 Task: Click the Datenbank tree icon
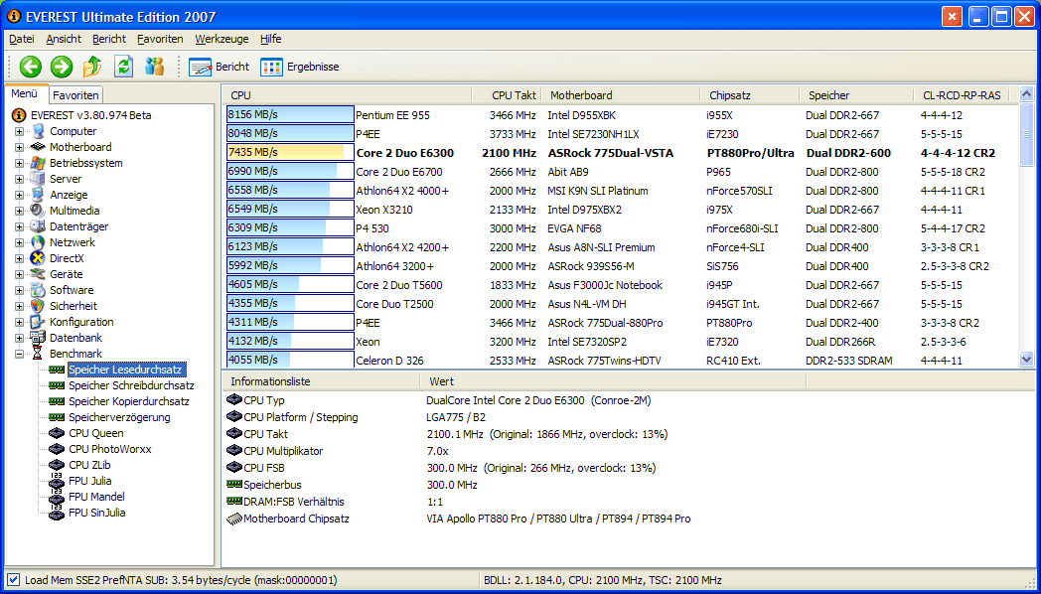pos(39,339)
